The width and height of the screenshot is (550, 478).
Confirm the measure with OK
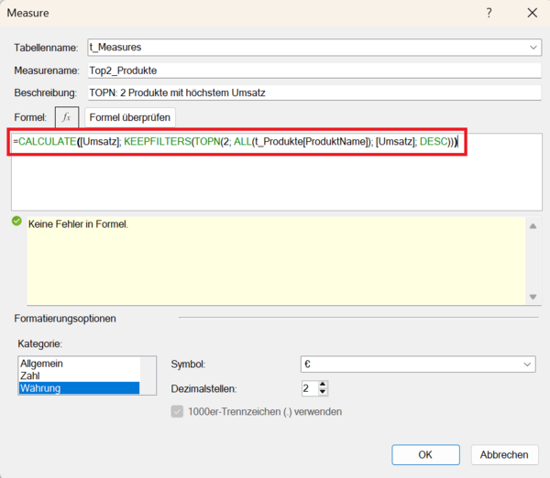(425, 454)
